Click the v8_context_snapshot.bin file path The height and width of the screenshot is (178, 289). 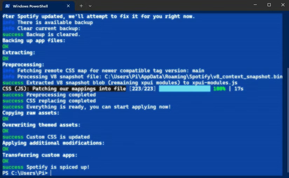tap(193, 76)
